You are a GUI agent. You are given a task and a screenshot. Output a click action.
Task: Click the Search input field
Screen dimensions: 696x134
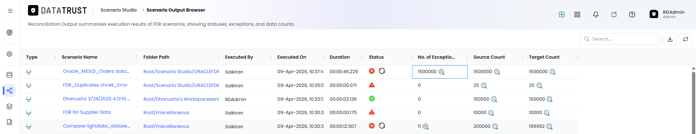point(619,39)
